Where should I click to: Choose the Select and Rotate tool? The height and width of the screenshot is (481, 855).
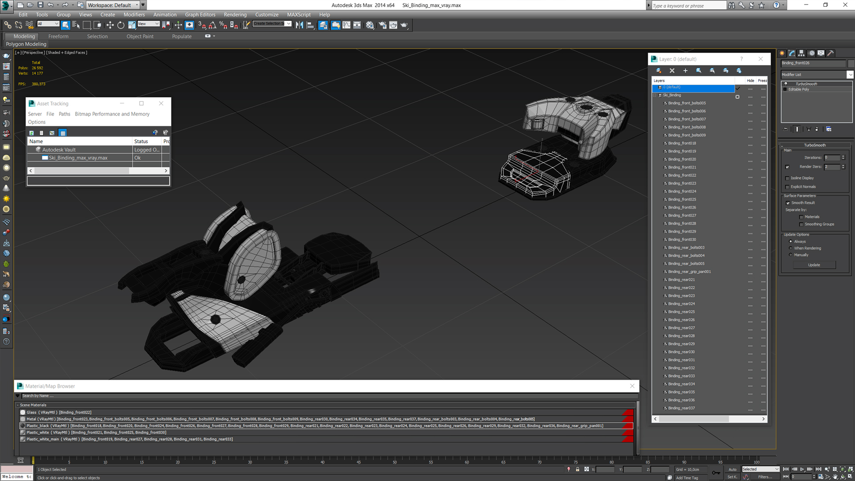pos(121,25)
